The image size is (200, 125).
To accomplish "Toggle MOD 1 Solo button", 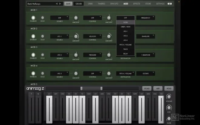I will click(42, 18).
